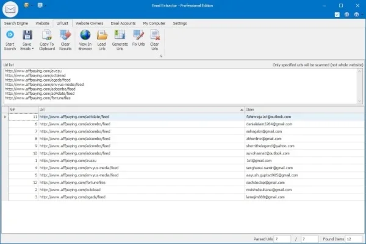Open the Settings tab
This screenshot has width=366, height=244.
[180, 23]
